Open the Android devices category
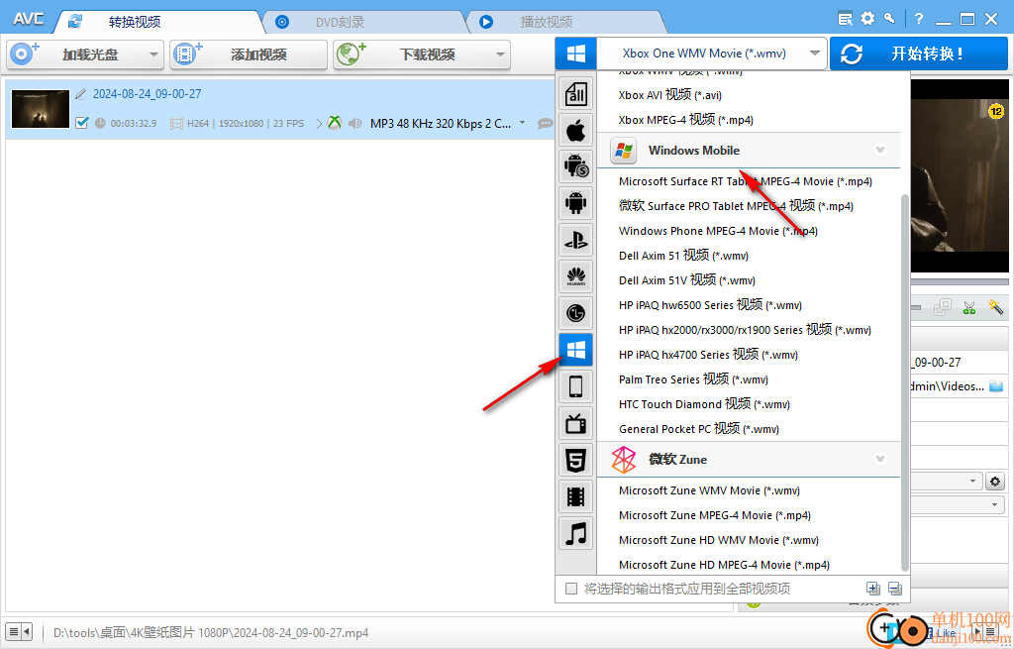 (x=575, y=203)
